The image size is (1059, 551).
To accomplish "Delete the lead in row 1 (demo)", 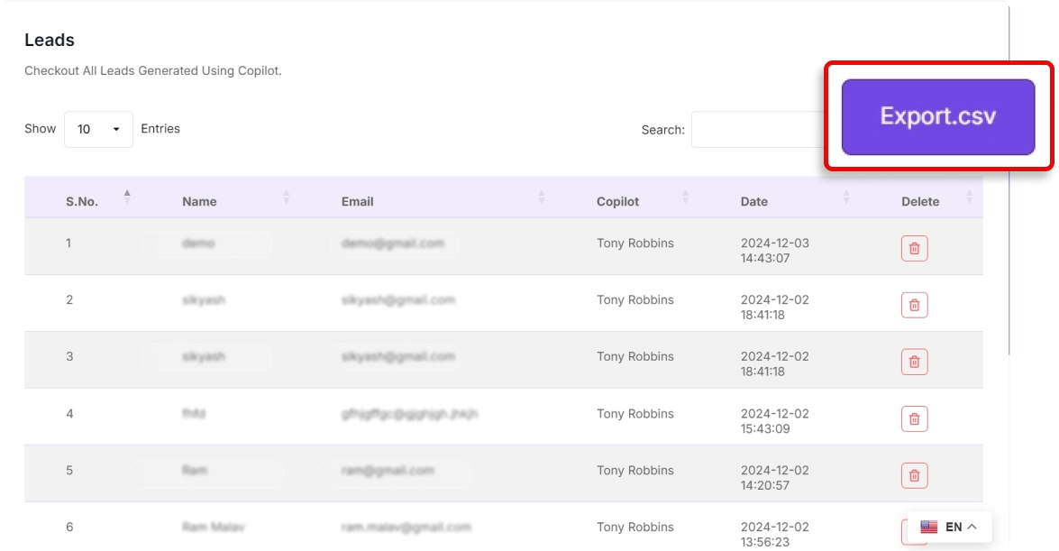I will point(914,248).
